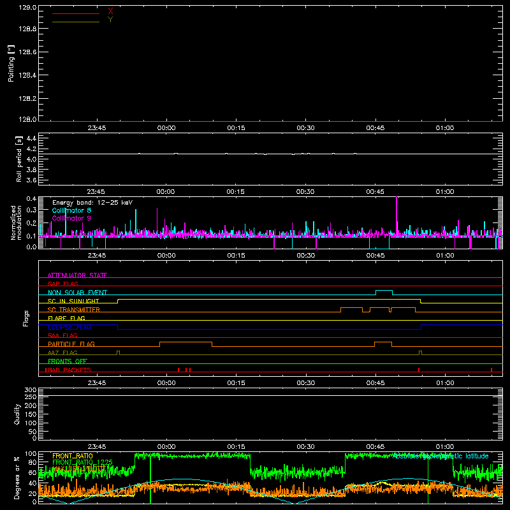Click 'Energy band: 12-25 keV' annotation
This screenshot has height=510, width=510.
click(92, 203)
